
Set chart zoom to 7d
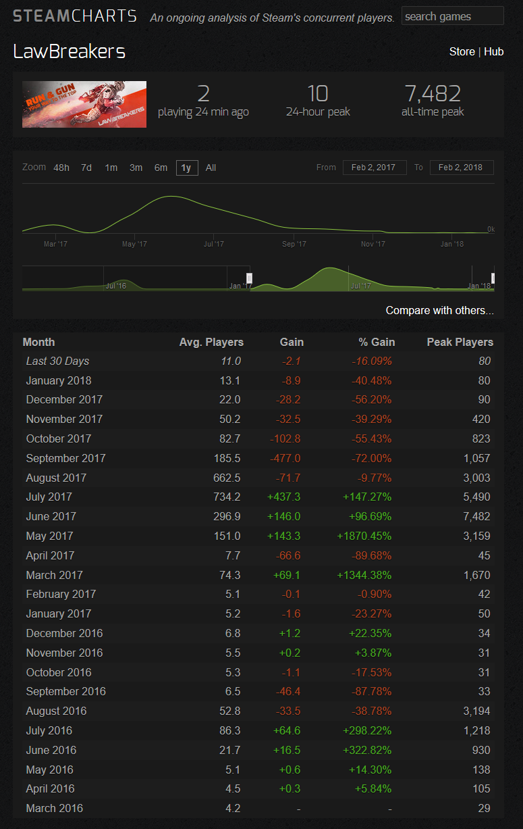tap(86, 168)
